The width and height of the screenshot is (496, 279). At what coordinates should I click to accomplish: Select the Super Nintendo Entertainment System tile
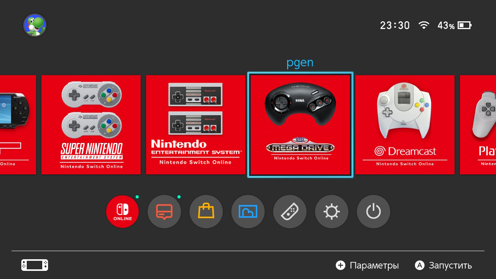tap(91, 125)
